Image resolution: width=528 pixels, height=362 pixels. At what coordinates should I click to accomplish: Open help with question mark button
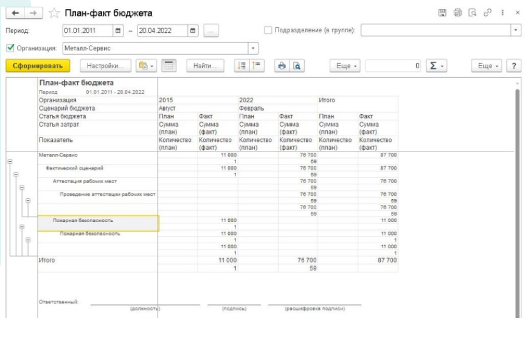click(514, 66)
